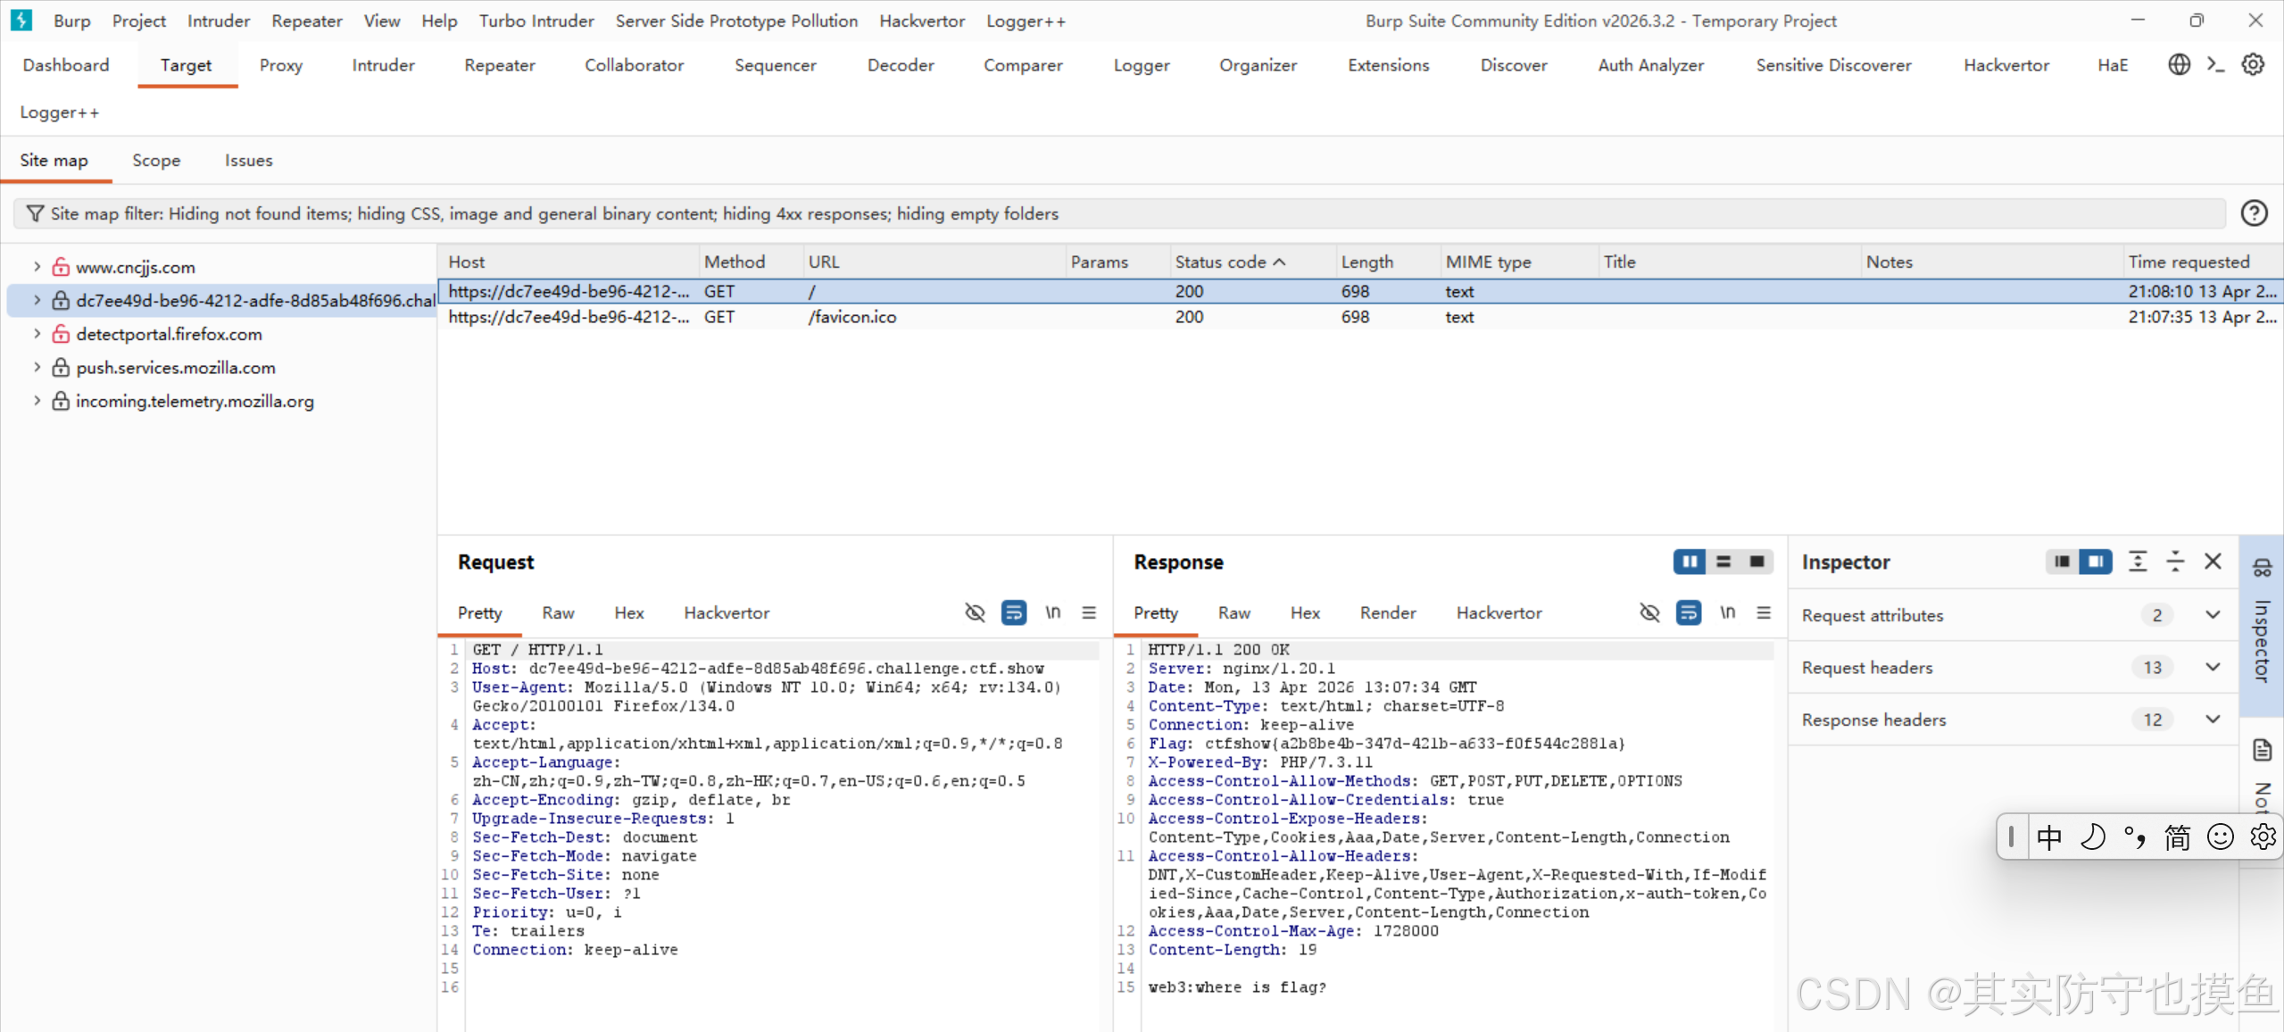2284x1032 pixels.
Task: Expand Request attributes section in Inspector
Action: tap(2213, 615)
